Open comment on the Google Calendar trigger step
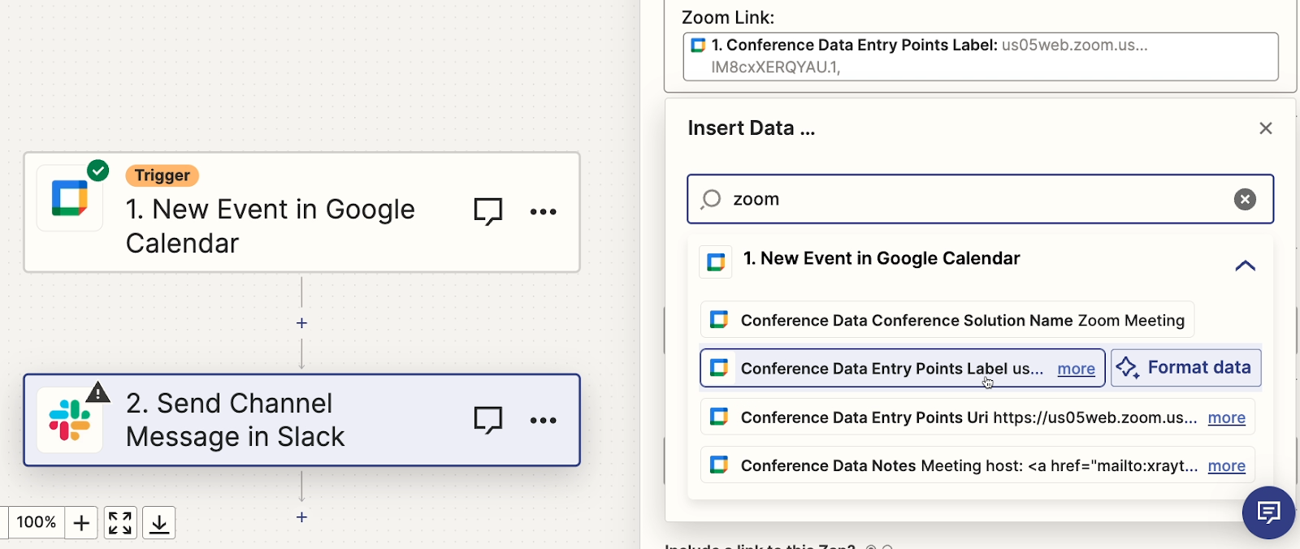The width and height of the screenshot is (1300, 549). click(x=488, y=211)
